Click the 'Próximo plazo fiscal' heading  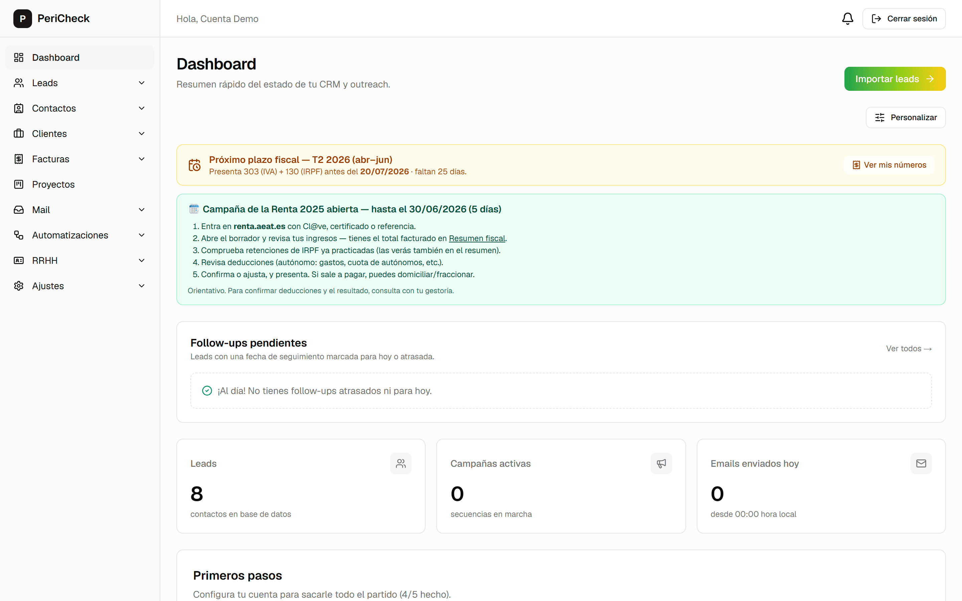point(301,160)
